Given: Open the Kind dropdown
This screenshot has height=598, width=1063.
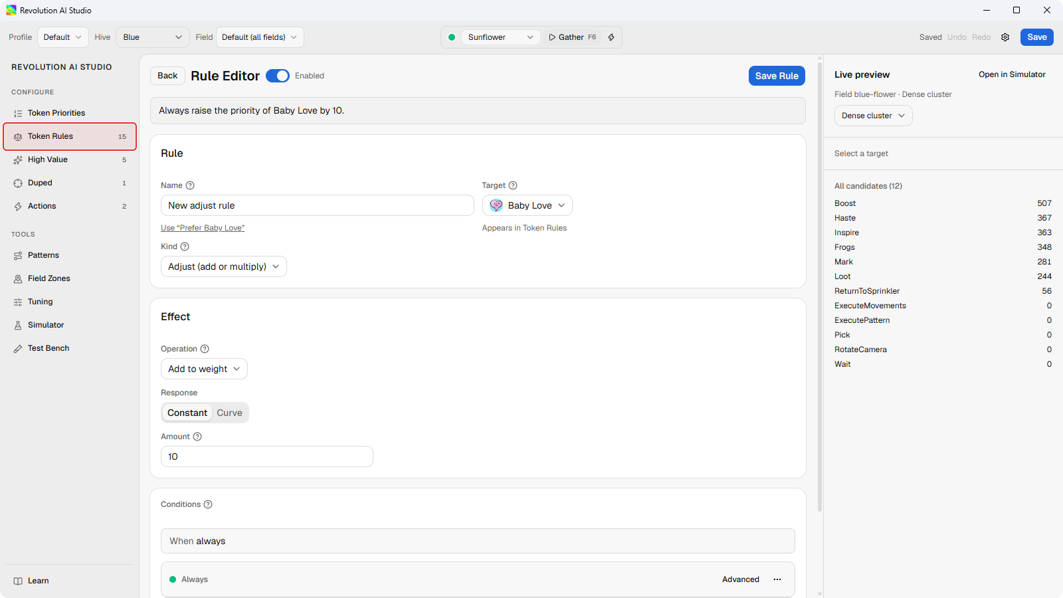Looking at the screenshot, I should [x=224, y=266].
